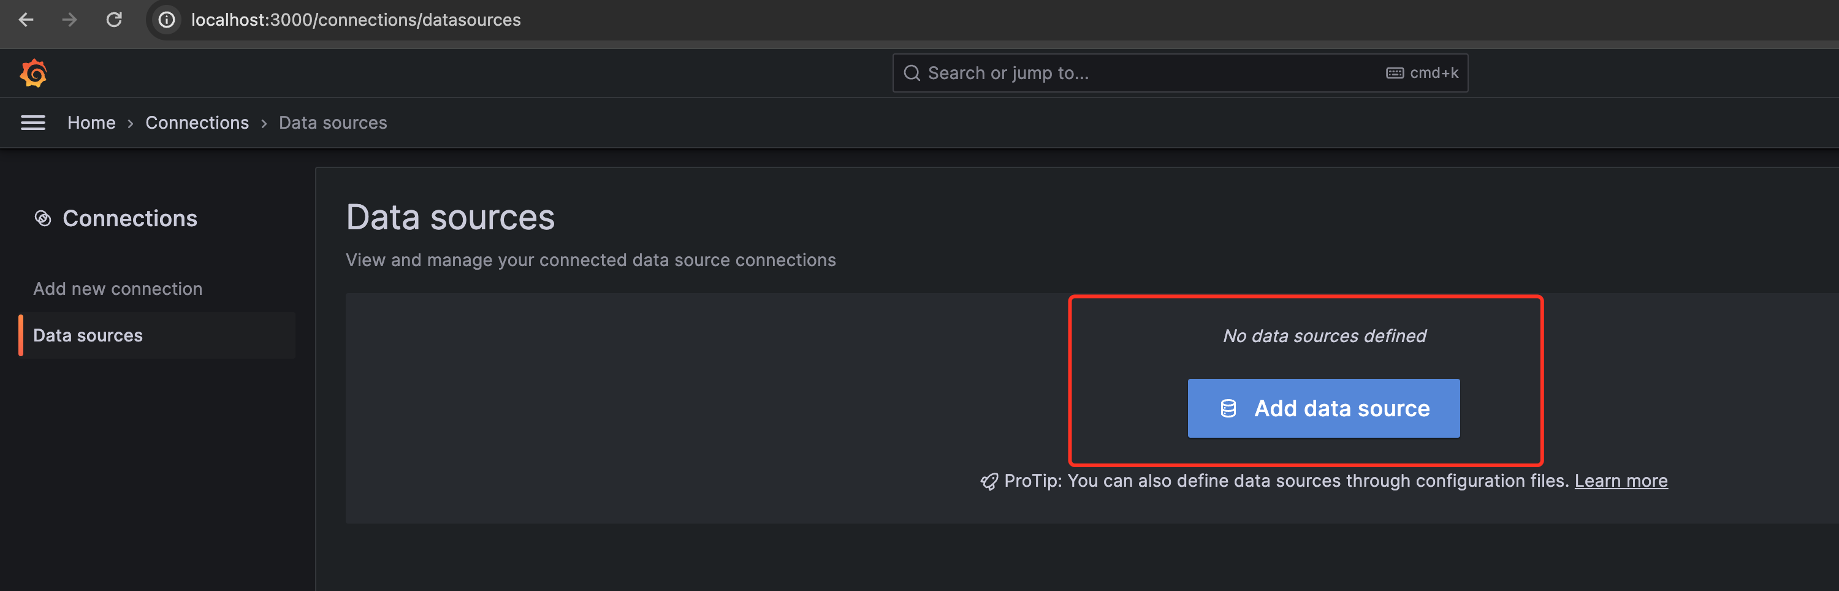
Task: Click the browser forward arrow
Action: coord(69,19)
